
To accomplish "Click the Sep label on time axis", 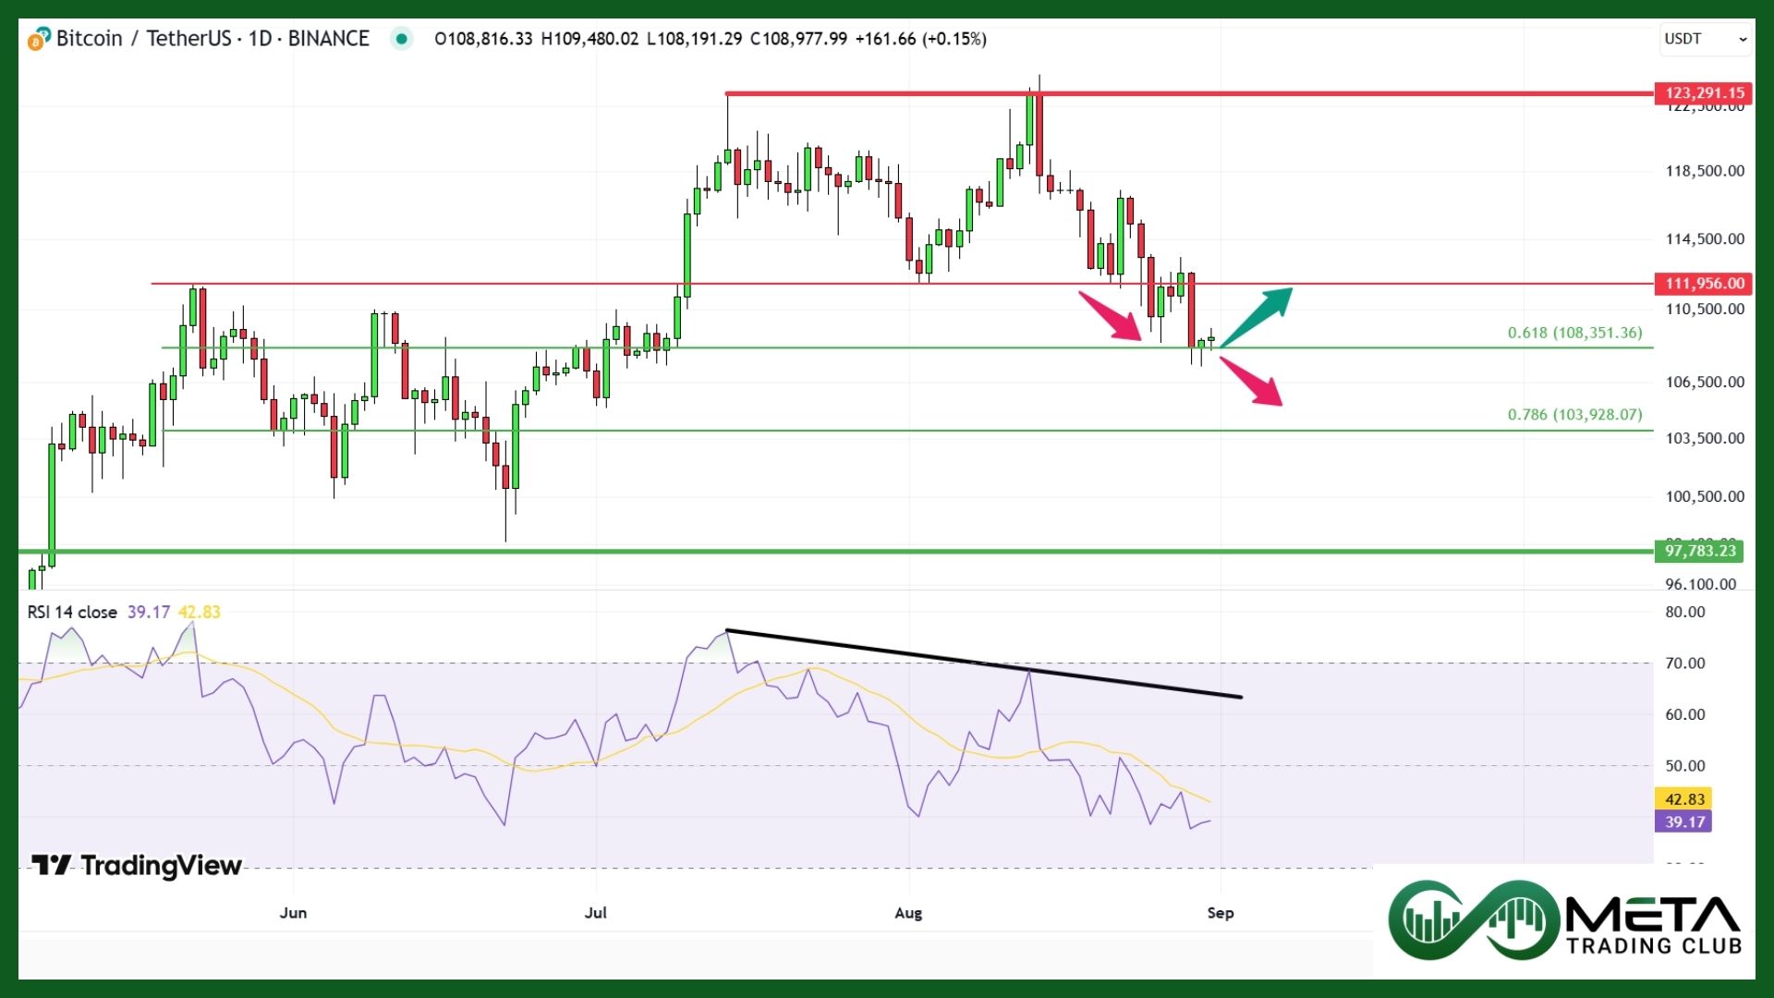I will [1220, 913].
